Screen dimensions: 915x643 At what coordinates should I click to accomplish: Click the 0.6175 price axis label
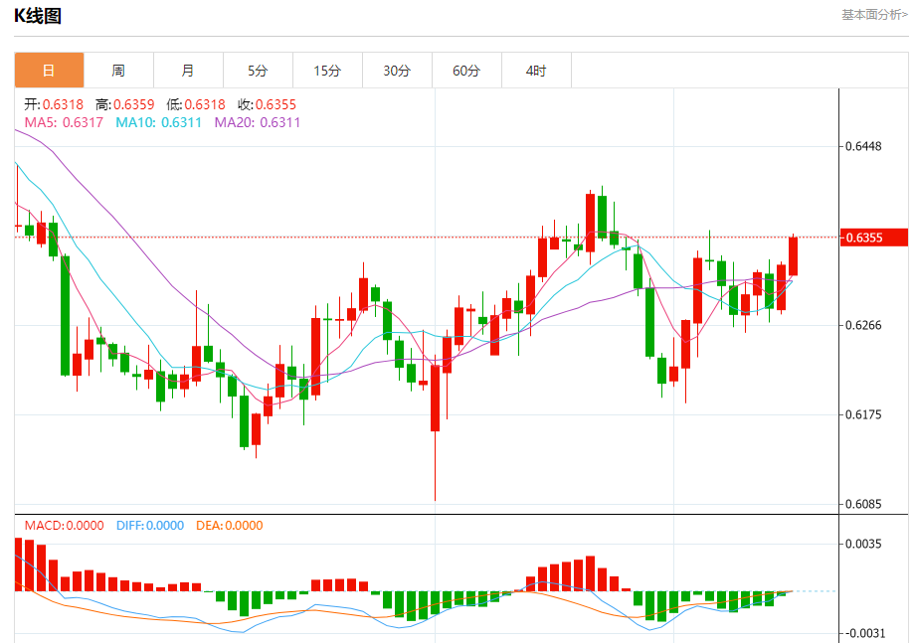pyautogui.click(x=863, y=414)
